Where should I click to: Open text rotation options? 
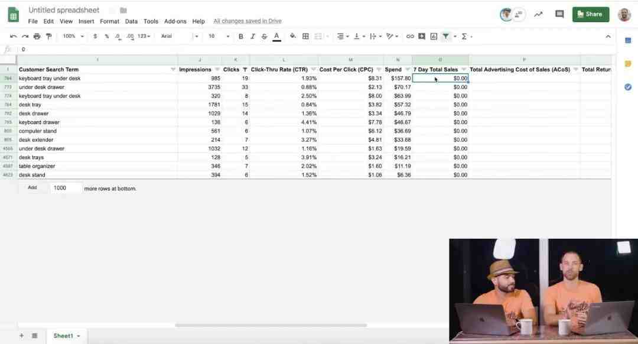[x=392, y=36]
